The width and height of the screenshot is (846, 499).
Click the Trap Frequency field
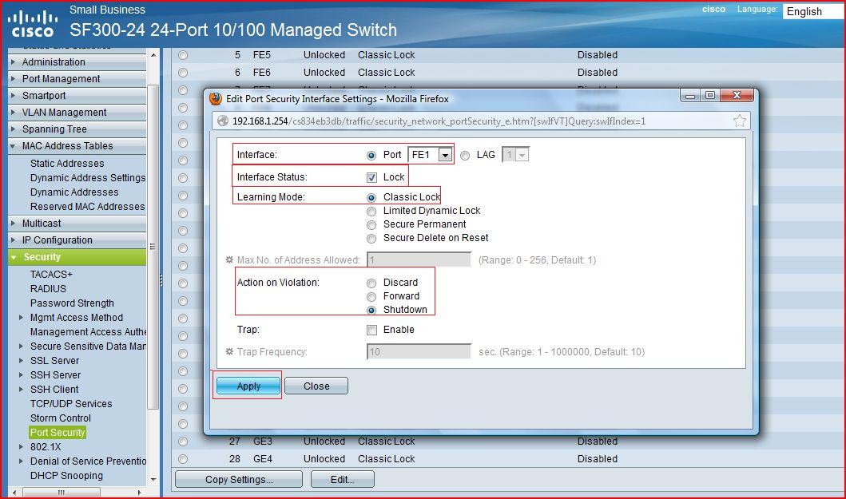pos(419,352)
